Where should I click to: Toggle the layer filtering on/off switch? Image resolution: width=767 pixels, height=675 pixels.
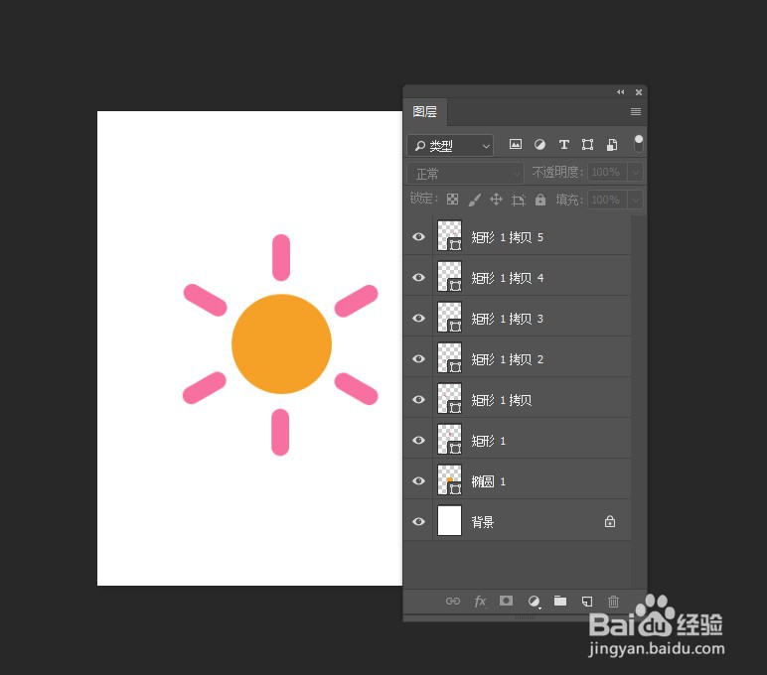[639, 144]
